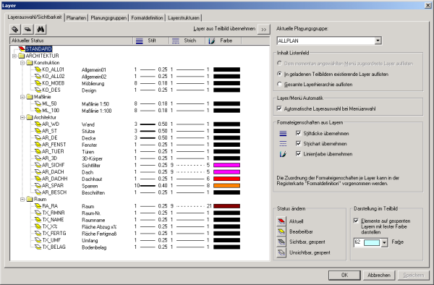The image size is (434, 285).
Task: Set layer status to Bearbeitbar icon
Action: [x=281, y=231]
